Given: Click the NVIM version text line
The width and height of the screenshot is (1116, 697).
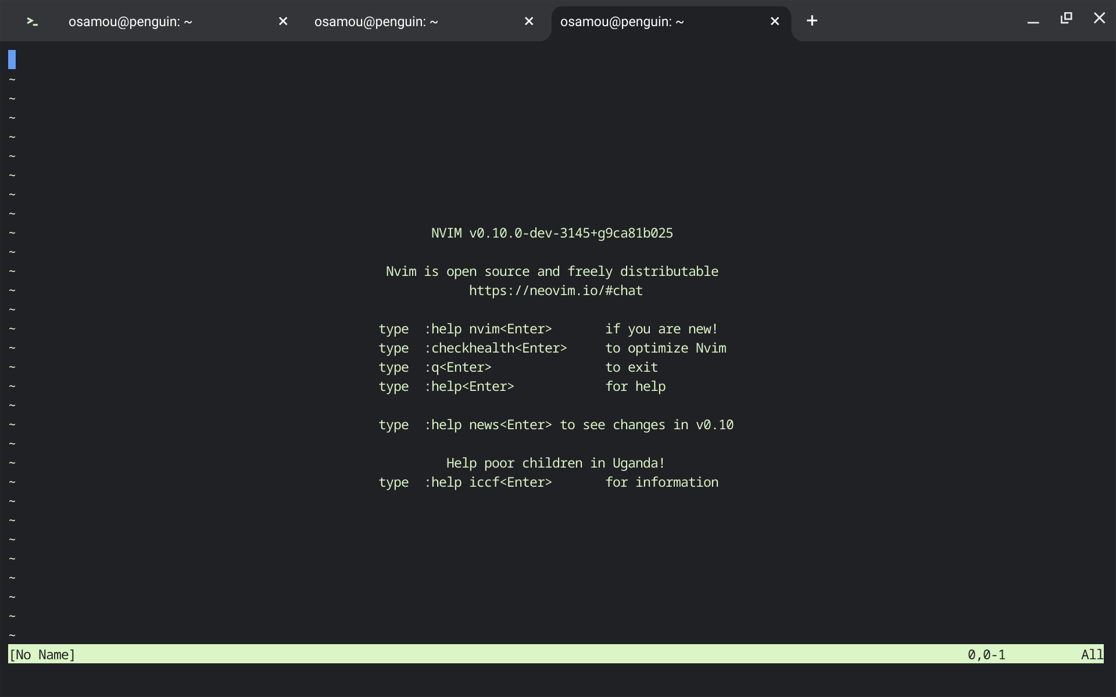Looking at the screenshot, I should coord(552,232).
